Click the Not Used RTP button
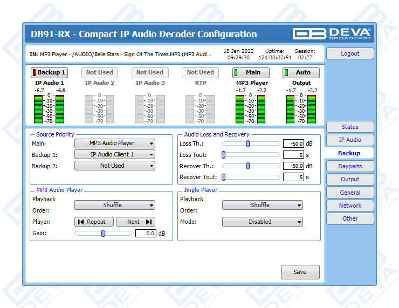Viewport: 399px width, 308px height. click(200, 72)
